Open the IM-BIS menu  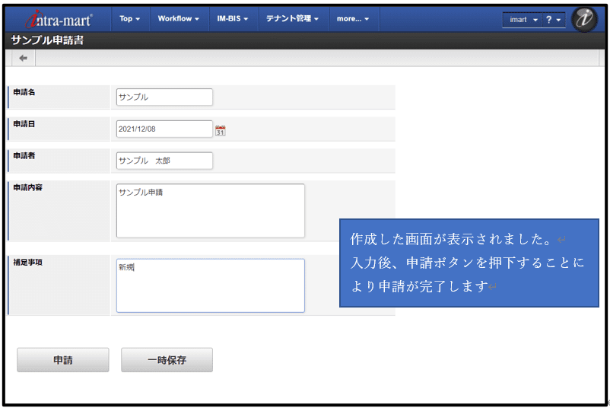pos(232,19)
